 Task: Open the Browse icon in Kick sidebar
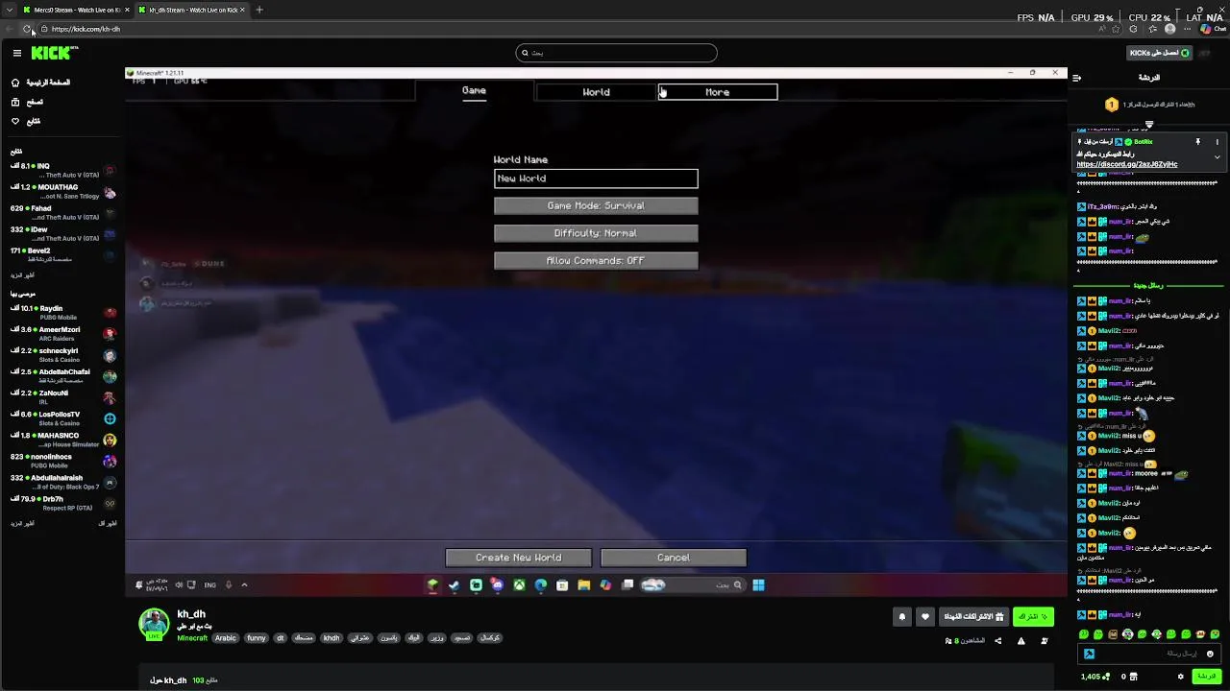(15, 102)
